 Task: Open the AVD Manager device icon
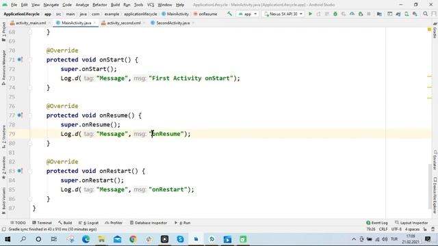tap(407, 14)
